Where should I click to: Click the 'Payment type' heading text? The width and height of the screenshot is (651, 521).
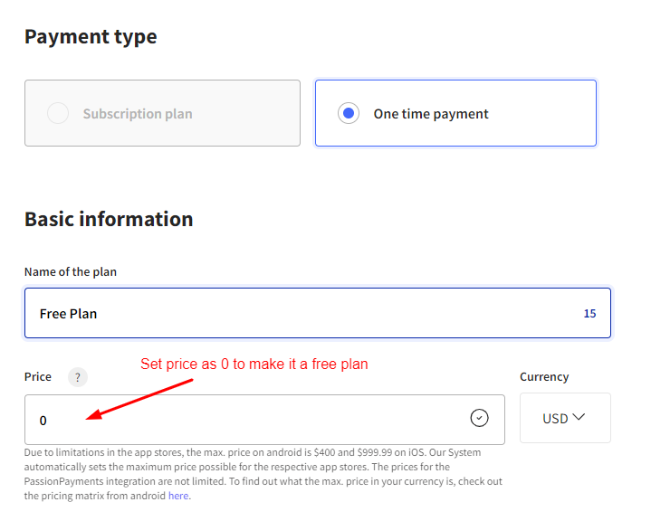[x=91, y=36]
